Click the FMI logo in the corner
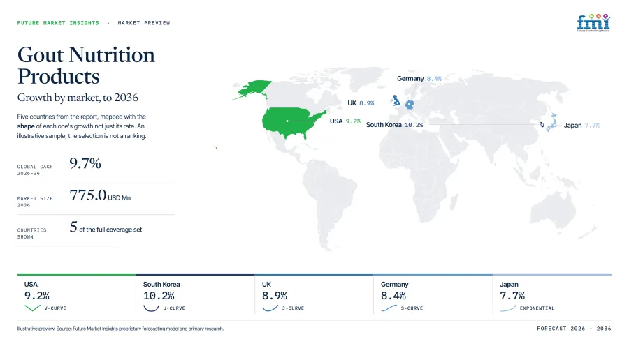629x353 pixels. pyautogui.click(x=593, y=23)
